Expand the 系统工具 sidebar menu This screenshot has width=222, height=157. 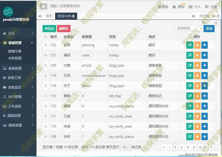[18, 78]
